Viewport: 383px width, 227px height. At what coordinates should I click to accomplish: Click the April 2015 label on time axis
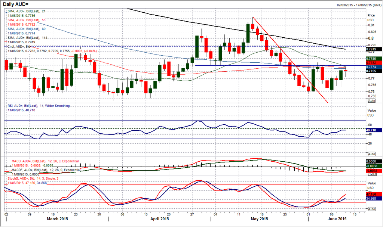tap(159, 219)
